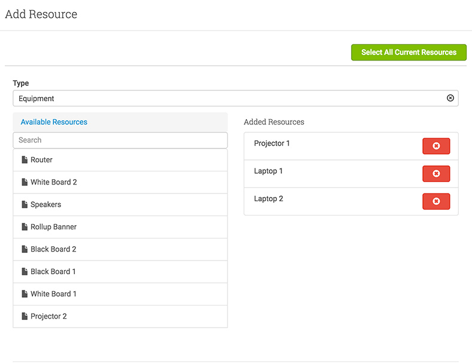This screenshot has height=363, width=472.
Task: Remove Projector 1 with red delete button
Action: pos(436,146)
